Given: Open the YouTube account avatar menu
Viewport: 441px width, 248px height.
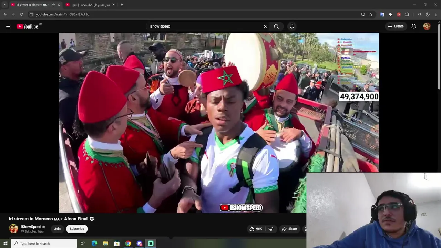Looking at the screenshot, I should click(x=427, y=26).
